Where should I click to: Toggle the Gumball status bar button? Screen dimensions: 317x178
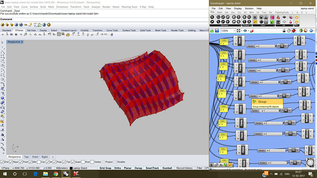pyautogui.click(x=167, y=168)
